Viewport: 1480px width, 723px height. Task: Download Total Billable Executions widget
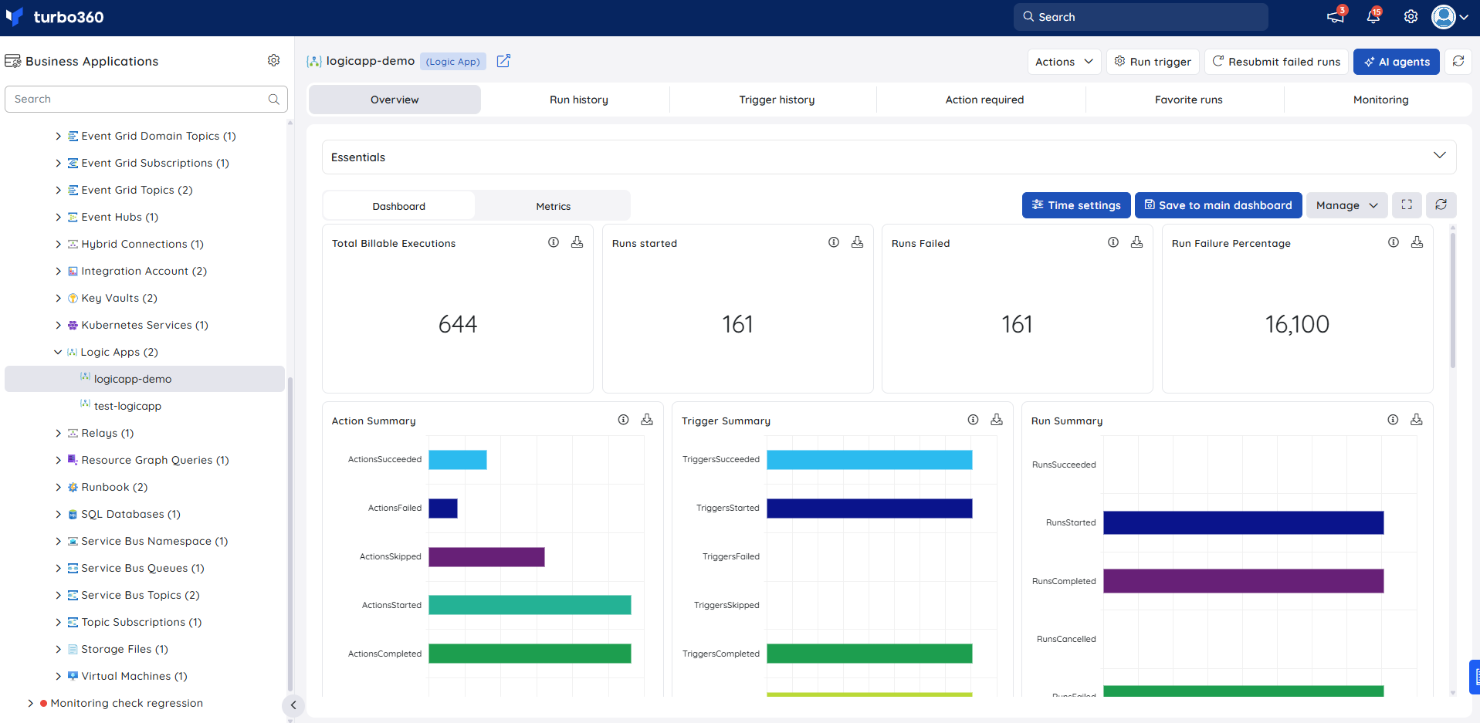click(577, 242)
